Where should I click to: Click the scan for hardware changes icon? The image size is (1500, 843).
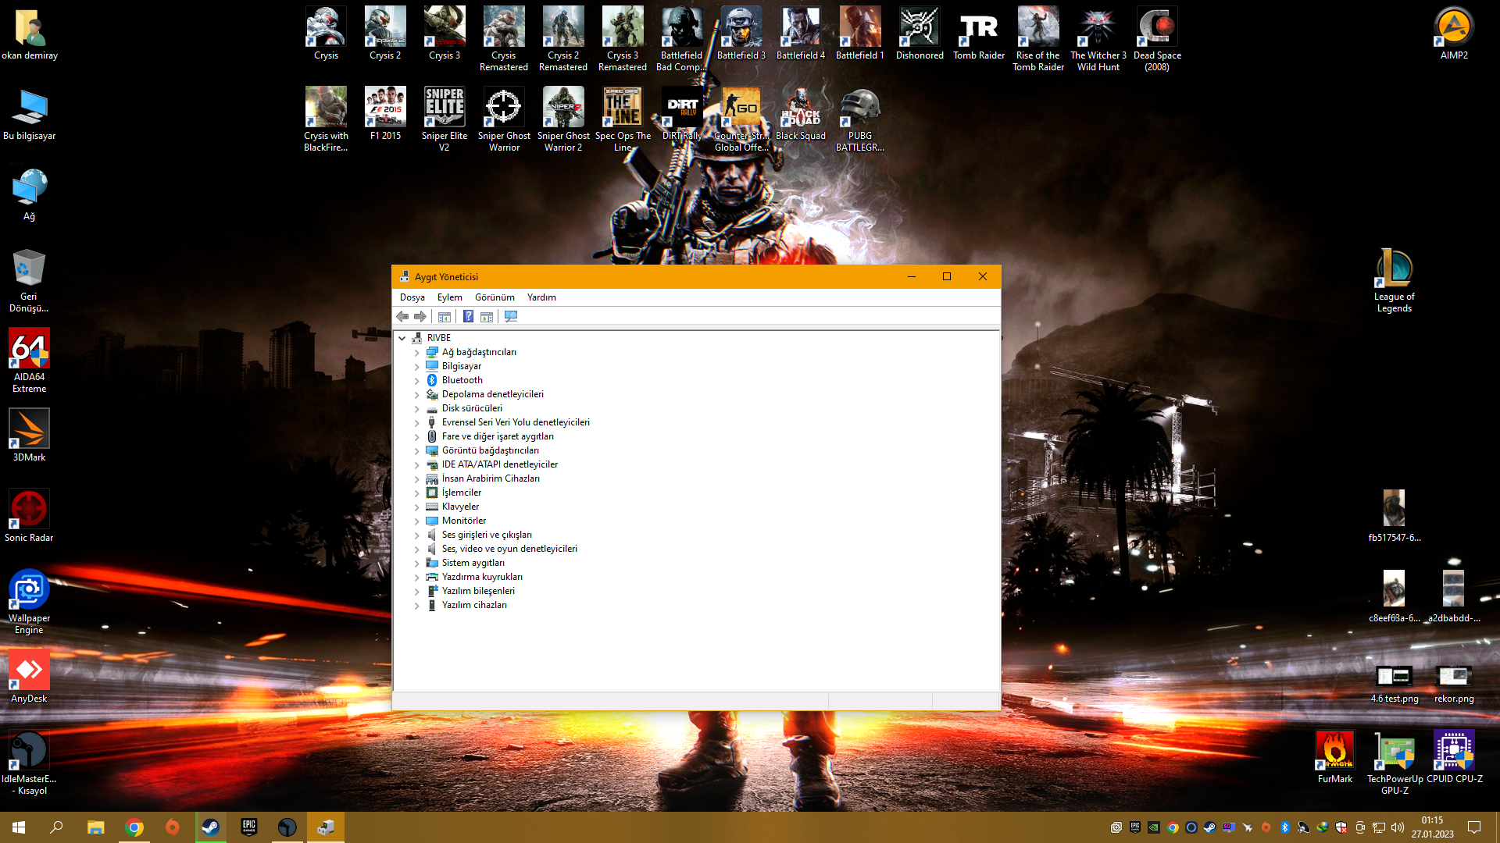[x=511, y=316]
